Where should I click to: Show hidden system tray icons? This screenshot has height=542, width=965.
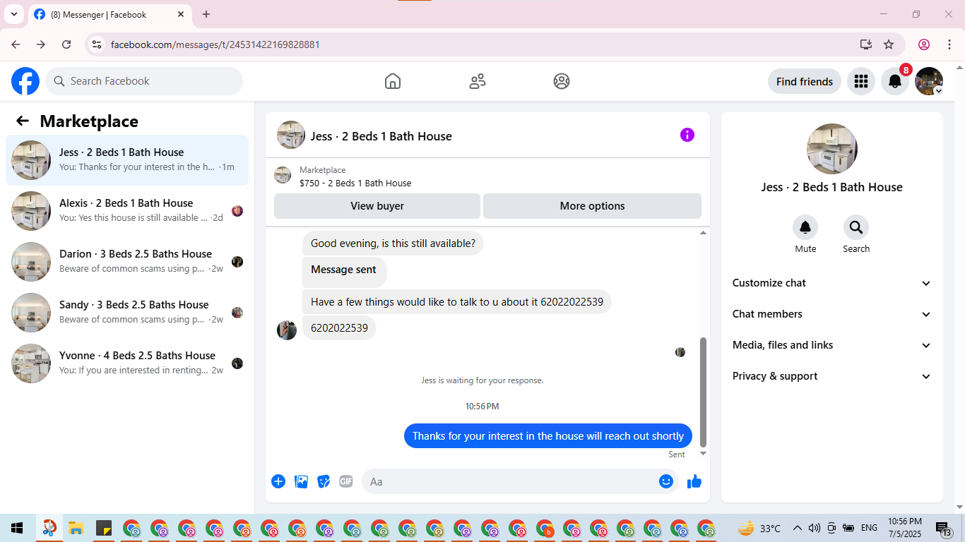point(797,528)
